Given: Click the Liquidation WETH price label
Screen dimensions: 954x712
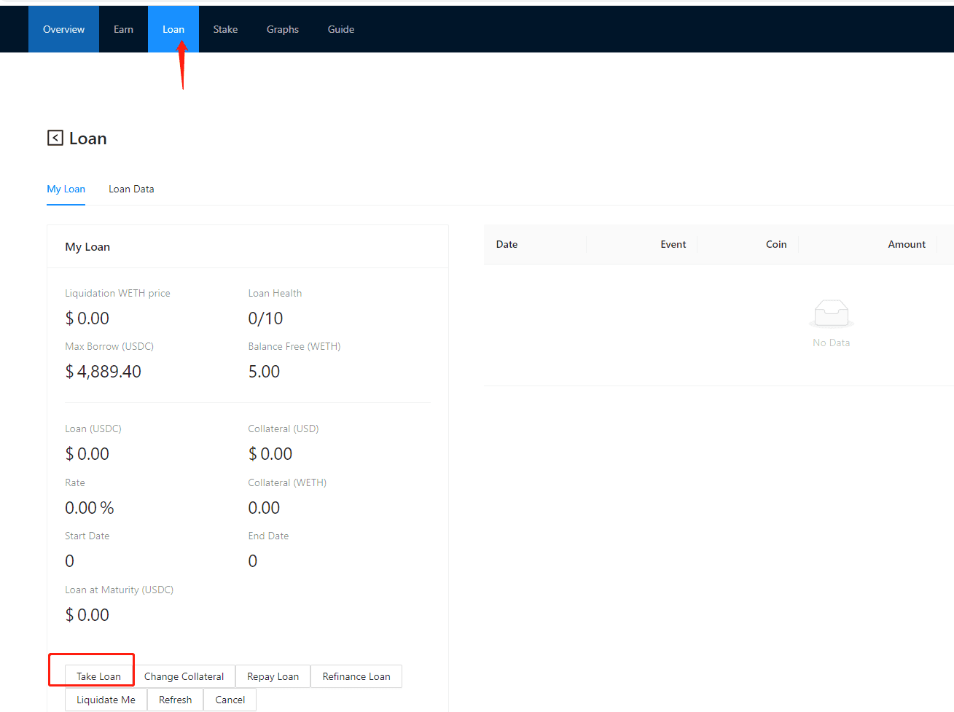Looking at the screenshot, I should 117,293.
